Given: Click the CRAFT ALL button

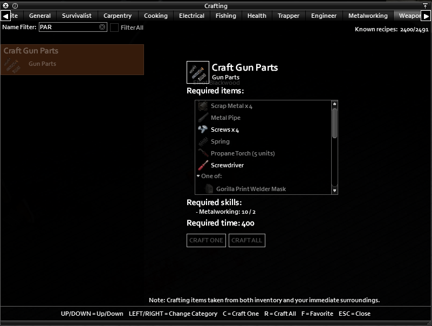Looking at the screenshot, I should (247, 240).
